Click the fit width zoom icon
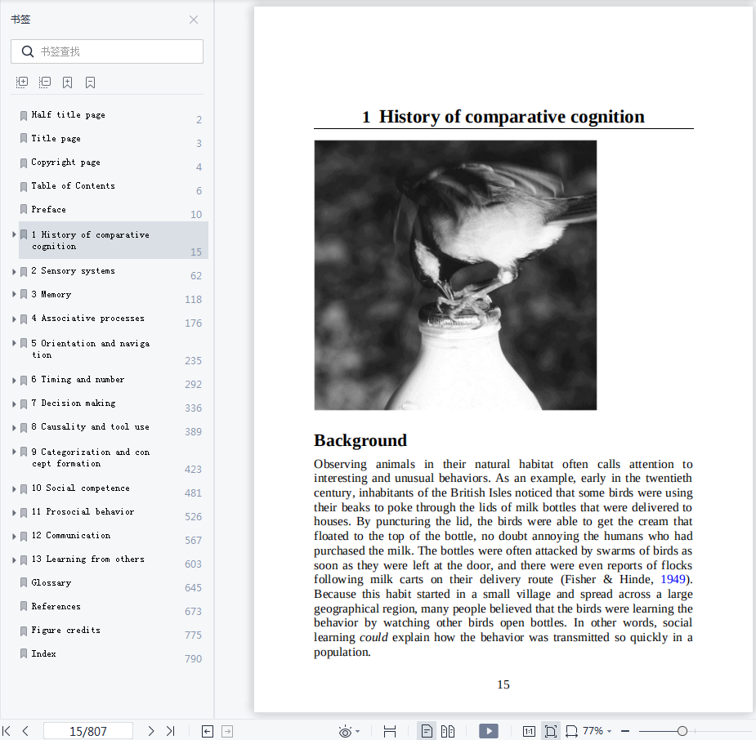Image resolution: width=756 pixels, height=740 pixels. click(x=571, y=731)
